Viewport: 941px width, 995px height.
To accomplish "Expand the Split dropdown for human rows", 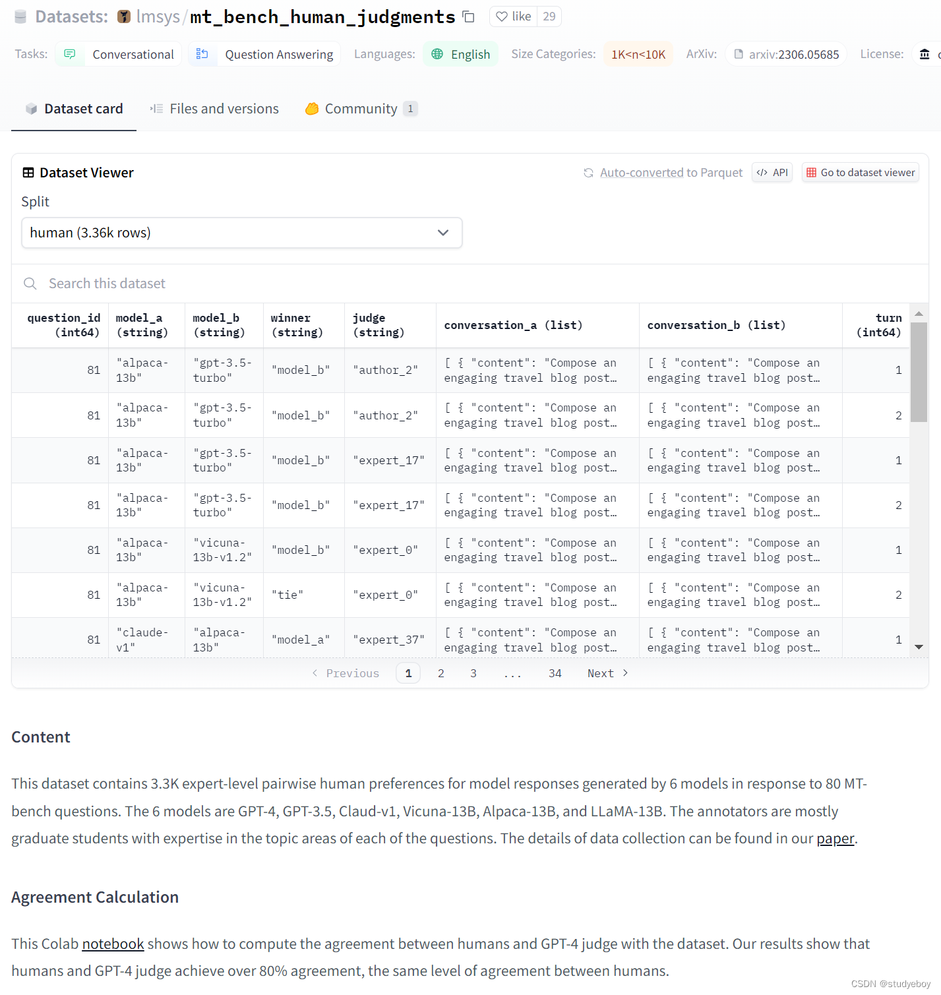I will [x=241, y=233].
